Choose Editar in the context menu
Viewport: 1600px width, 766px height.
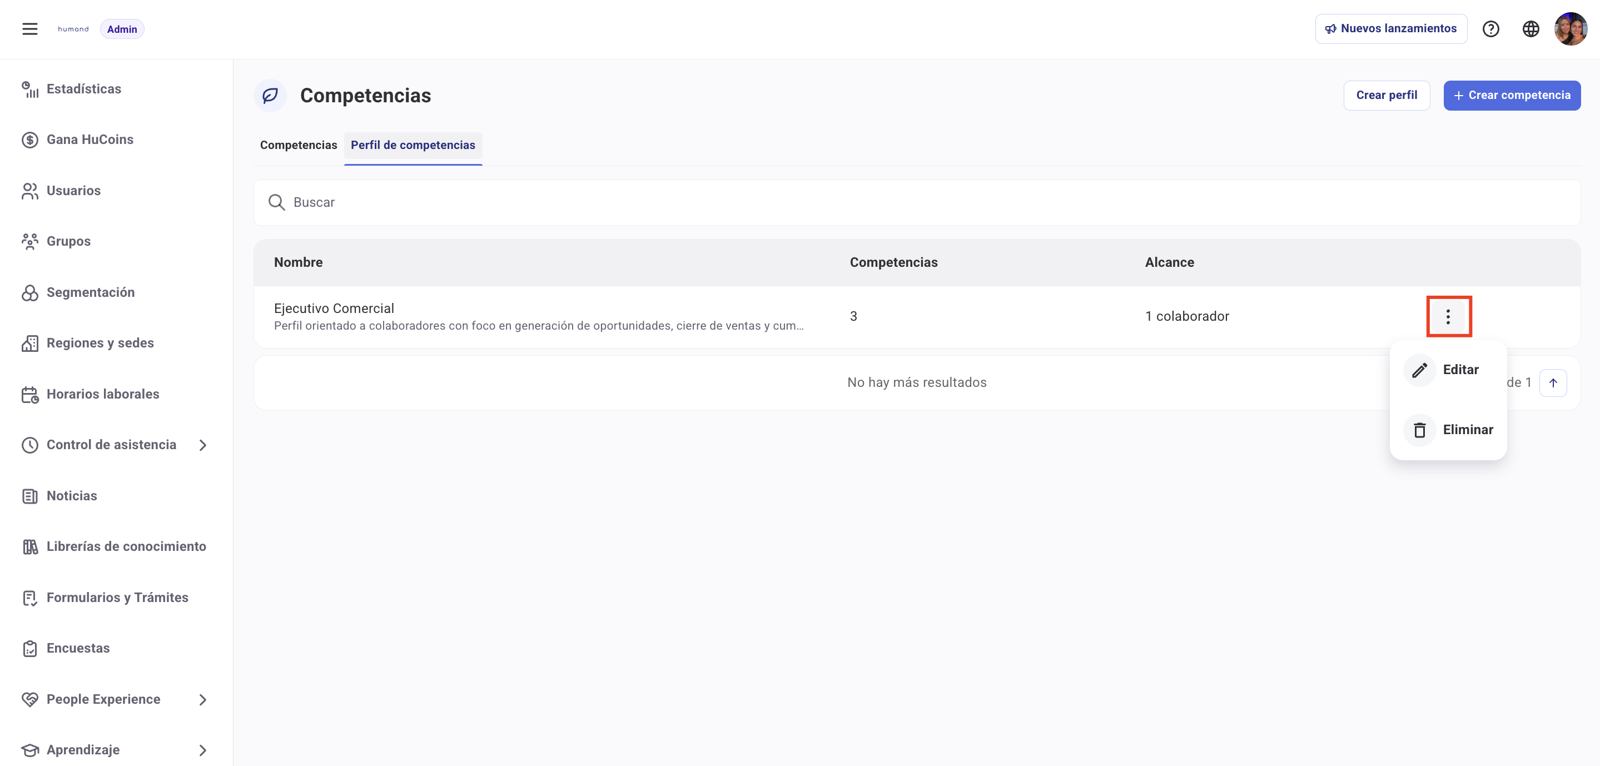pos(1460,370)
